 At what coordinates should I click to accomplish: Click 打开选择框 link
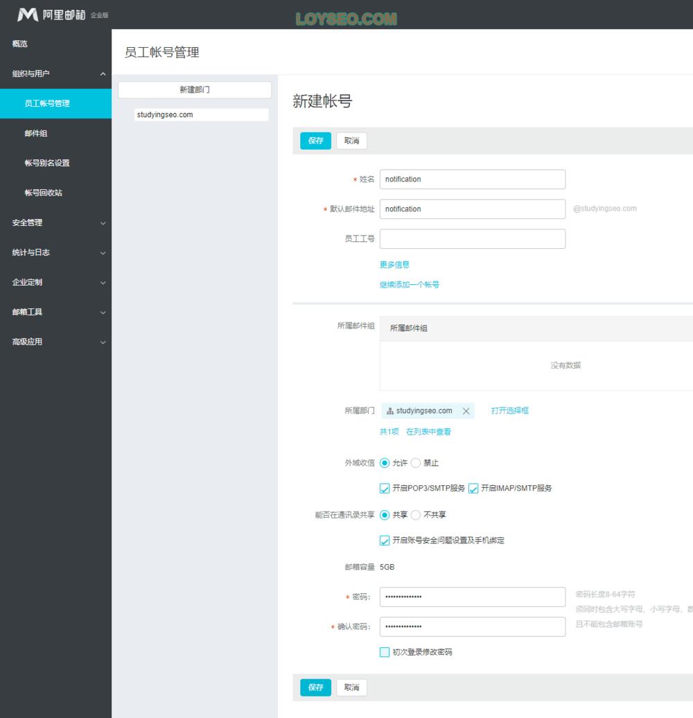510,410
